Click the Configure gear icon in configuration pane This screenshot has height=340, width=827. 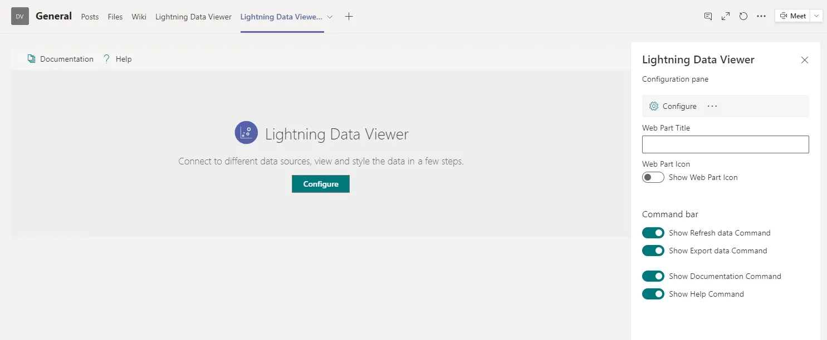(653, 106)
